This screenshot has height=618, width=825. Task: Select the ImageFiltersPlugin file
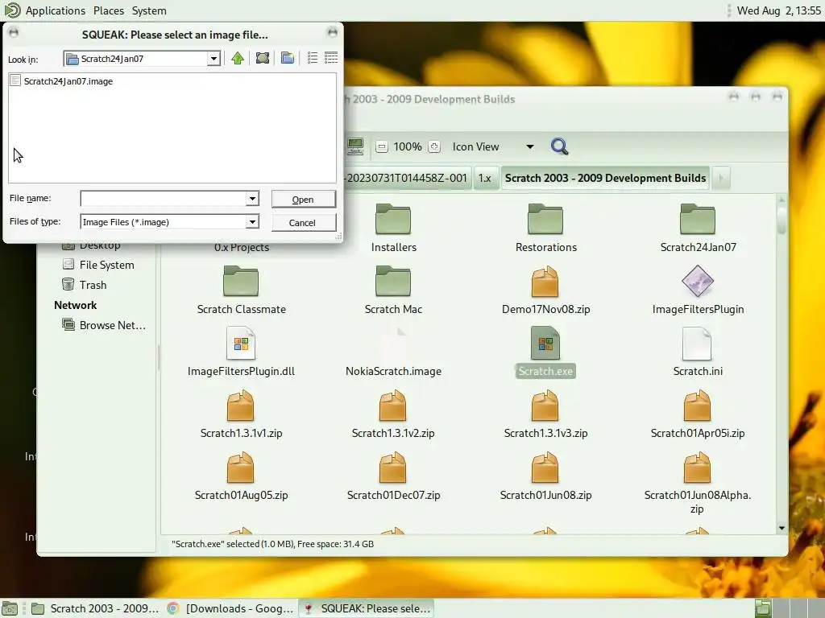click(698, 290)
